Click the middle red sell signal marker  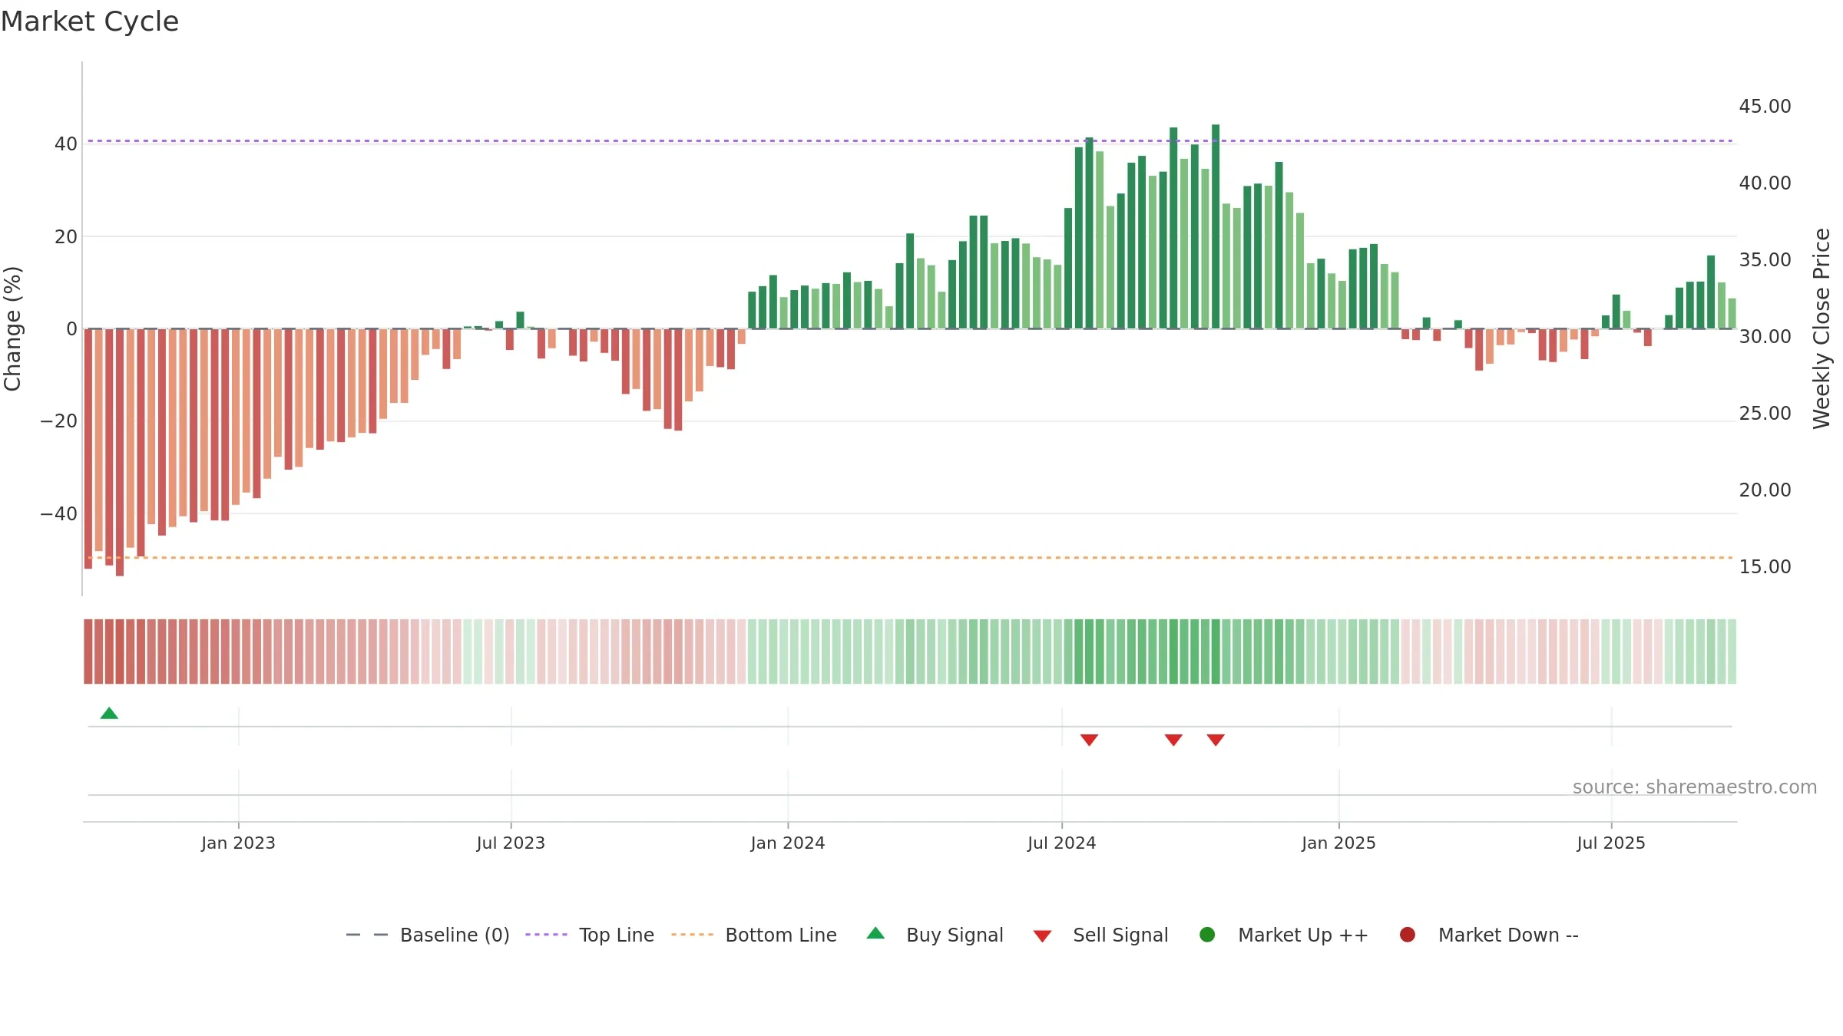(x=1173, y=739)
